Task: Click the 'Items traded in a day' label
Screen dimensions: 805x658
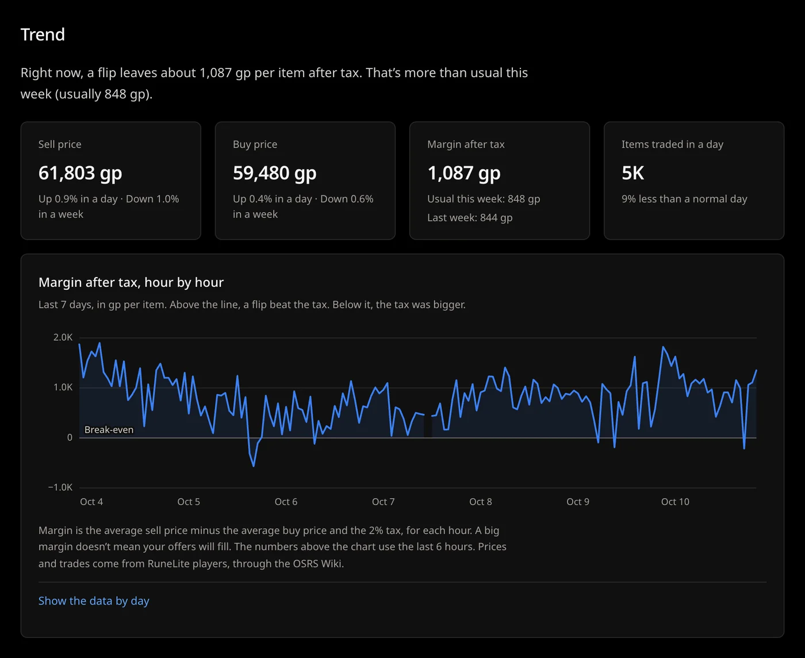Action: pos(673,144)
